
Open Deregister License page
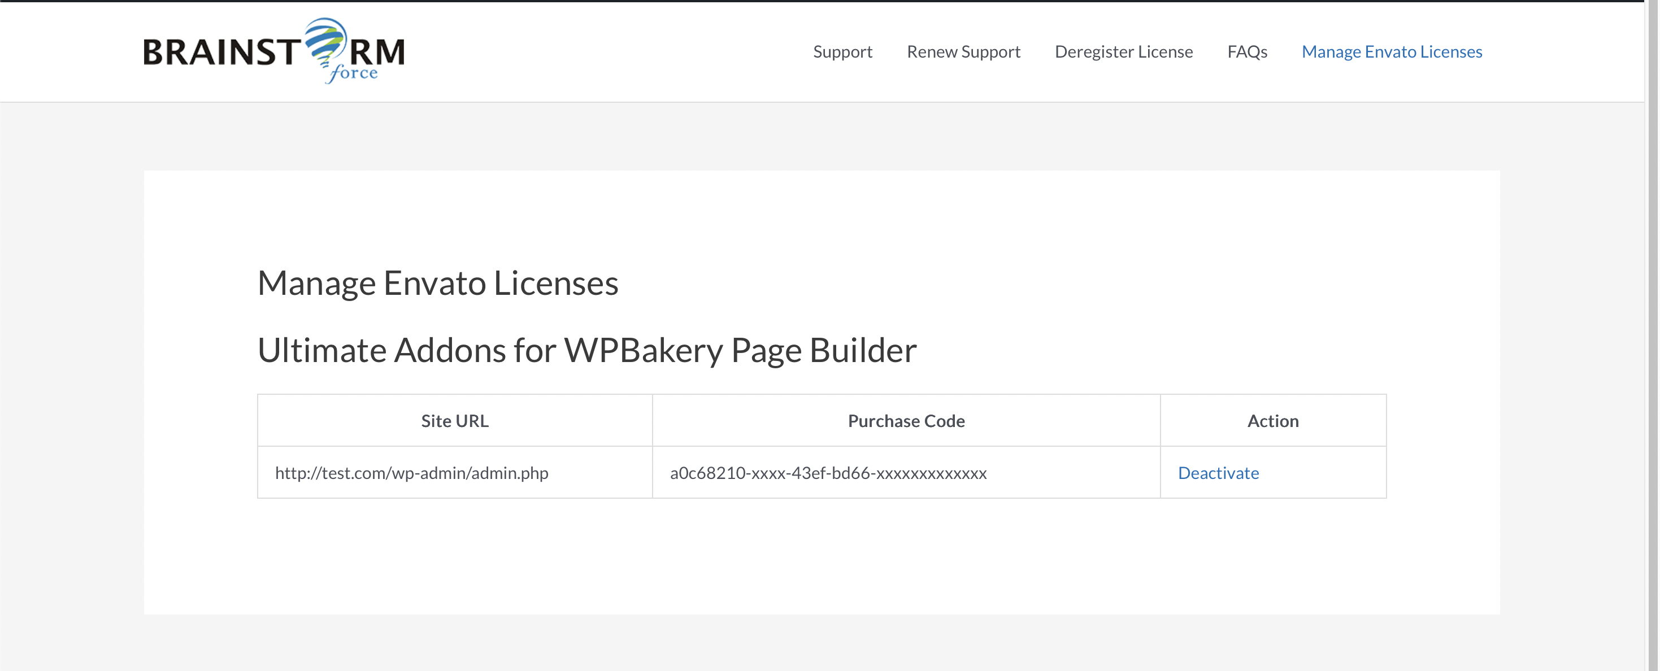coord(1123,51)
